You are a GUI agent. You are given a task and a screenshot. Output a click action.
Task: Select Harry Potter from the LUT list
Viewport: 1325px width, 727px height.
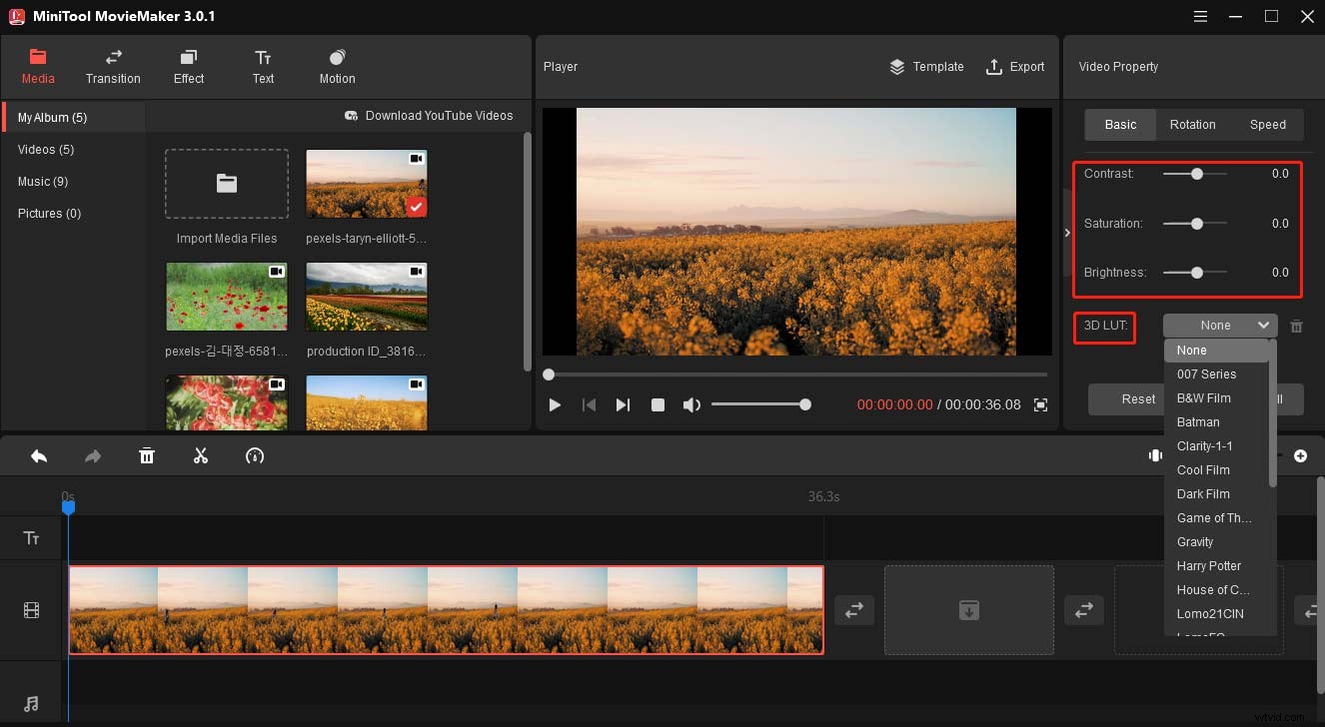pos(1208,565)
